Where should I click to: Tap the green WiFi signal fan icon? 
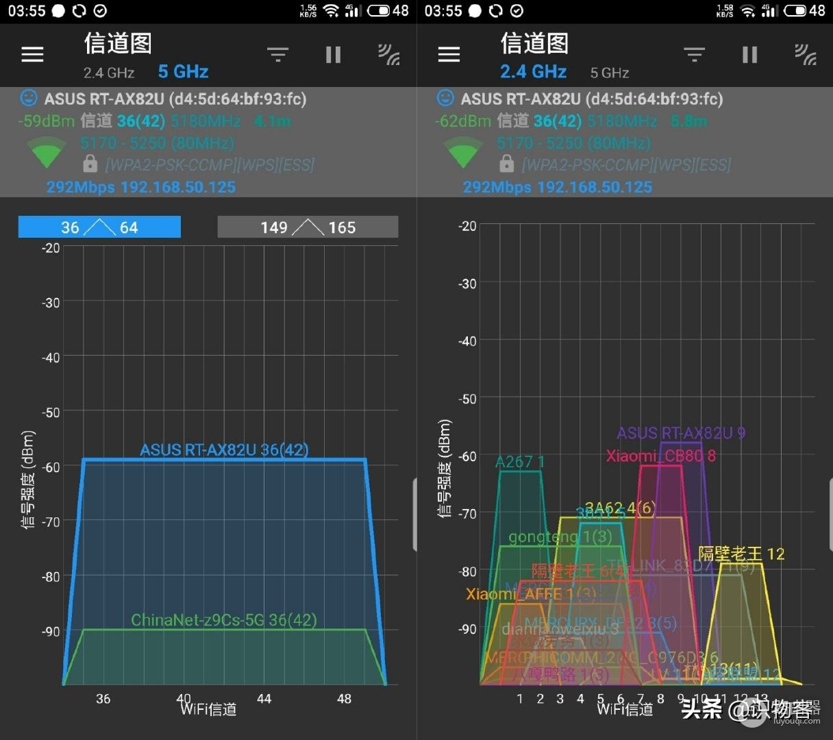47,151
